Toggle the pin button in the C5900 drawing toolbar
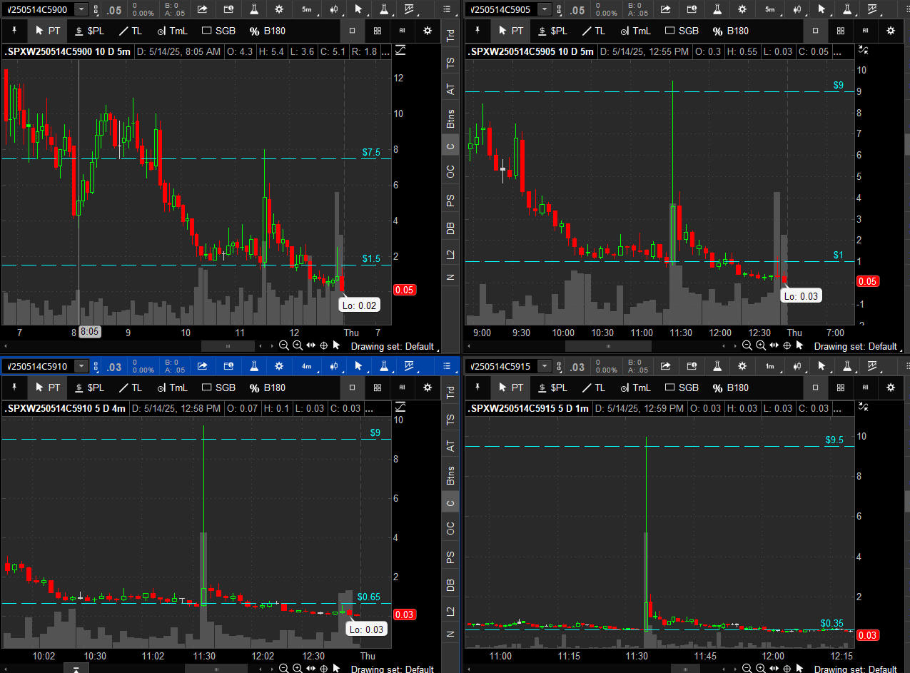Screen dimensions: 910x673 coord(14,31)
